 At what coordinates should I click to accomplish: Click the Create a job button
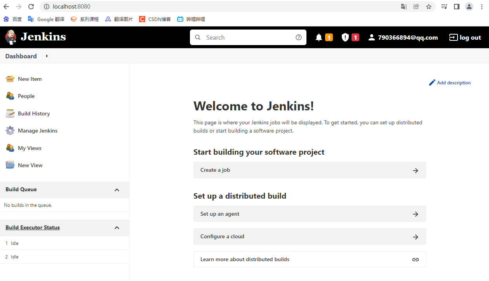[x=310, y=170]
